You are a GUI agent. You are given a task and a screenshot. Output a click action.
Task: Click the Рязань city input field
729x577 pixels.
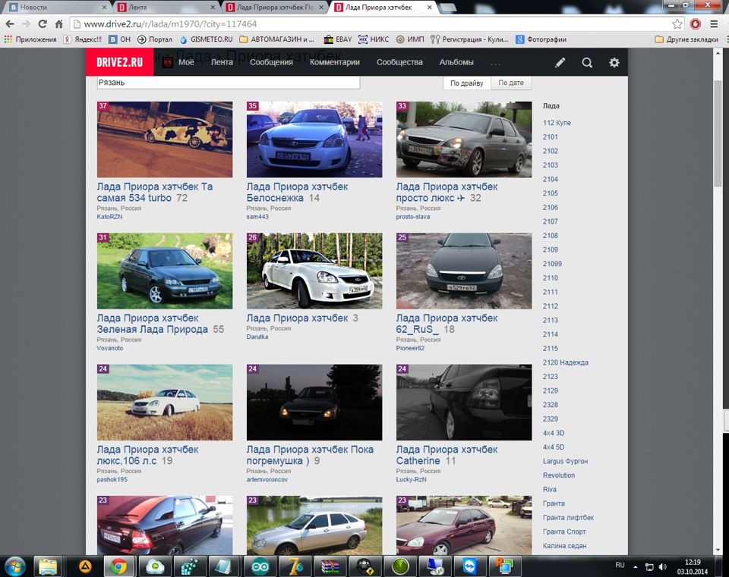(x=228, y=83)
